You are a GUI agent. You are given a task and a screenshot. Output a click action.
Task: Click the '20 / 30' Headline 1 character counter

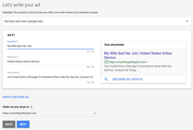[90, 51]
